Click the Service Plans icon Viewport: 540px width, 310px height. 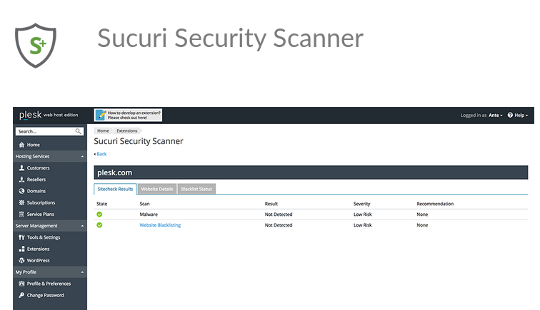[x=21, y=214]
